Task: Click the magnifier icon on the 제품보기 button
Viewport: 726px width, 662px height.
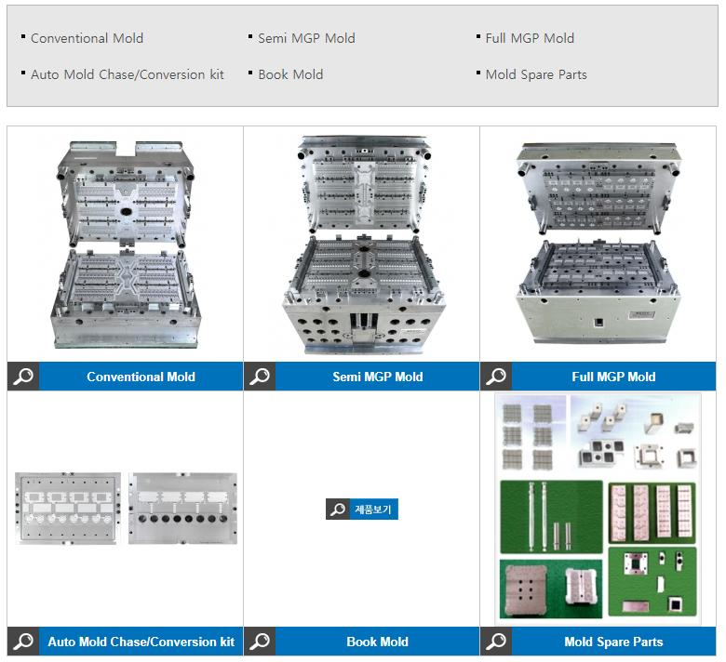Action: 338,509
